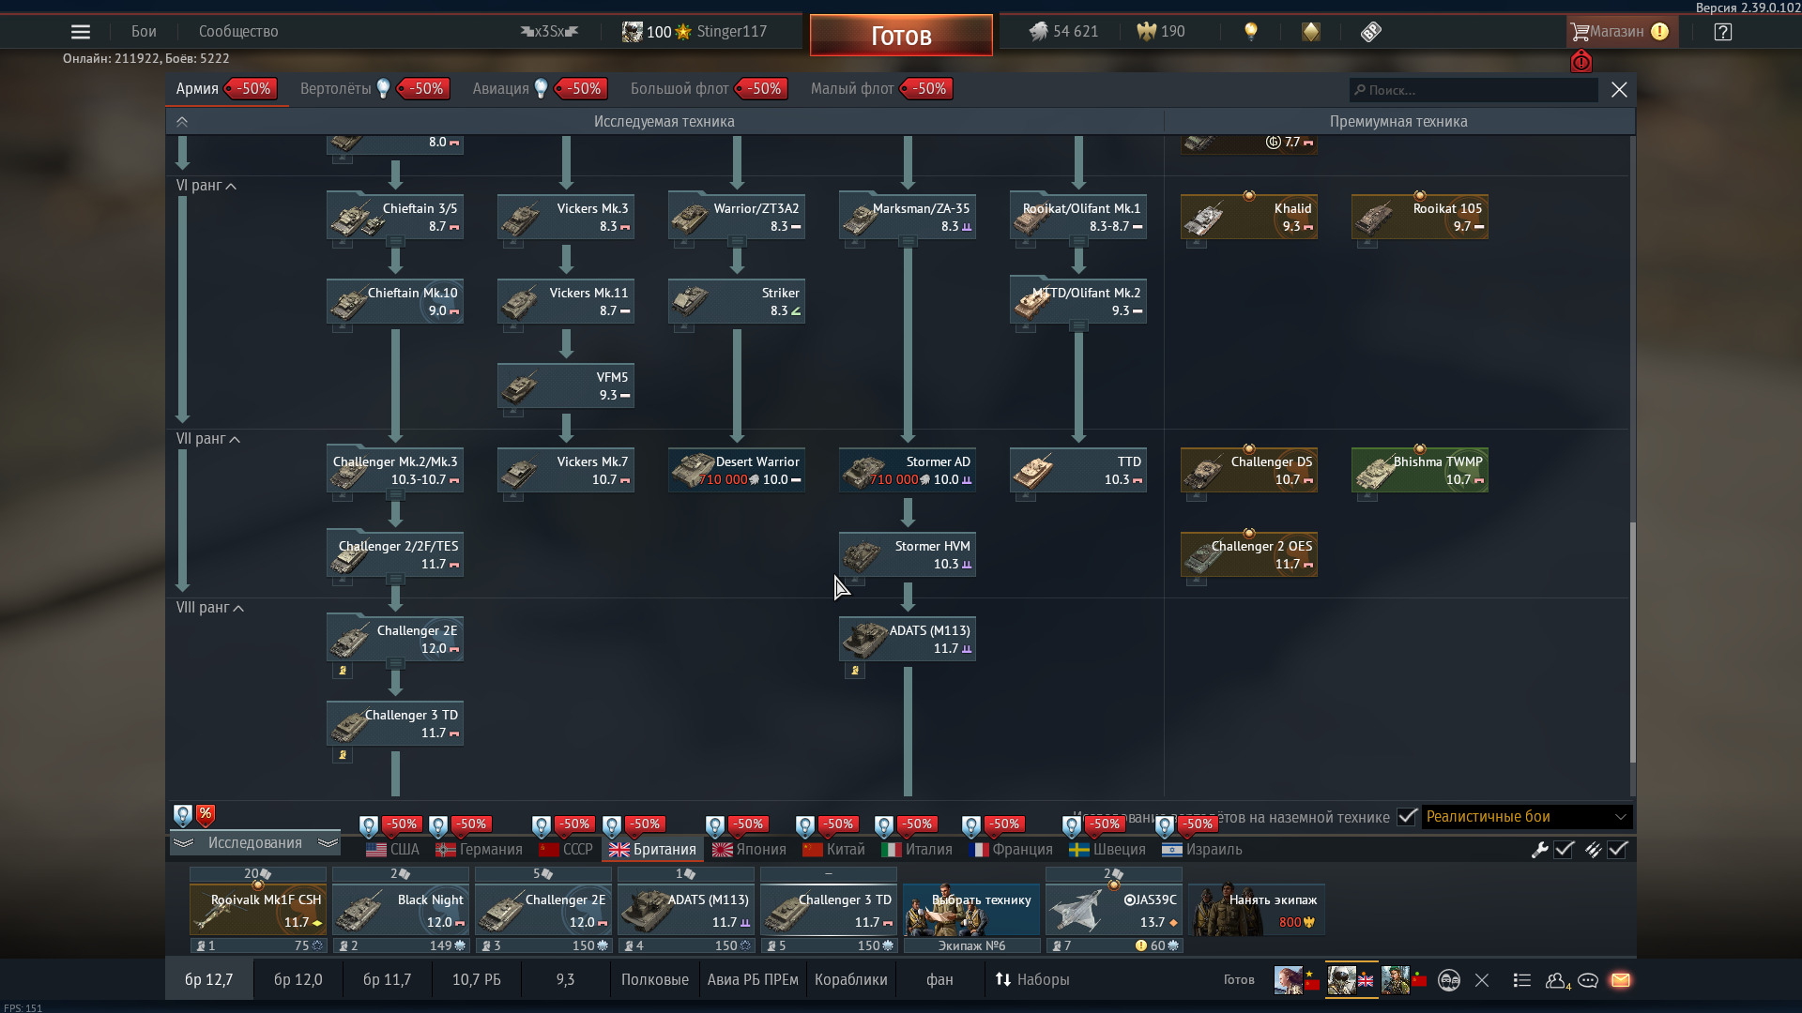1802x1013 pixels.
Task: Click the Выбрать технику crew slot
Action: [x=971, y=910]
